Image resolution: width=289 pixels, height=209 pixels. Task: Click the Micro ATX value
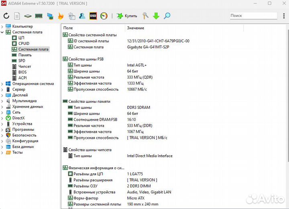(x=136, y=198)
